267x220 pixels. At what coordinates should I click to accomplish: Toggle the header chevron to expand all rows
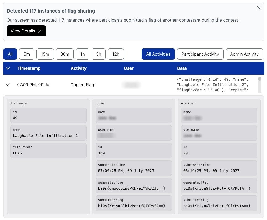(x=8, y=68)
